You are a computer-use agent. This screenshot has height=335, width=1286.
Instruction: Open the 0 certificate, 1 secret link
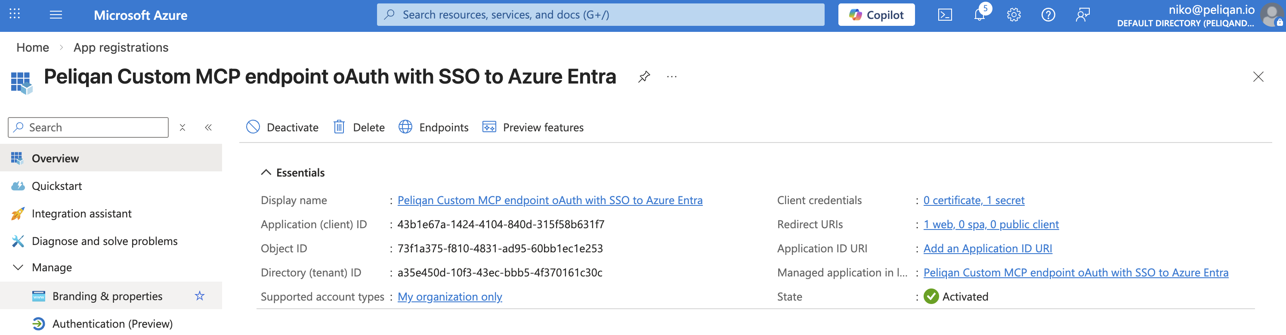(974, 200)
